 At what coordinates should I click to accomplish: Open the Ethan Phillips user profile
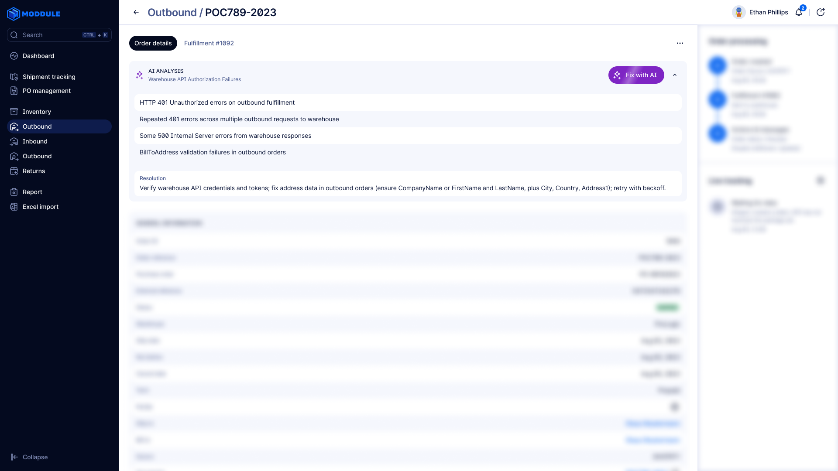pos(760,12)
